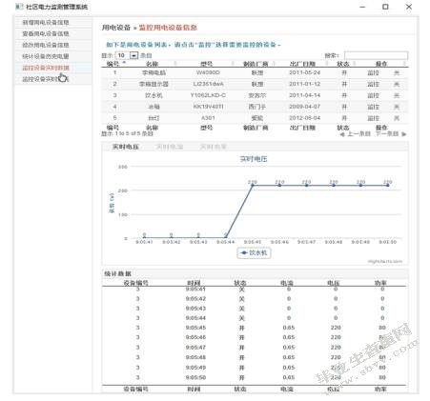Select the 用电设备 breadcrumb text
430x401 pixels.
[x=116, y=28]
